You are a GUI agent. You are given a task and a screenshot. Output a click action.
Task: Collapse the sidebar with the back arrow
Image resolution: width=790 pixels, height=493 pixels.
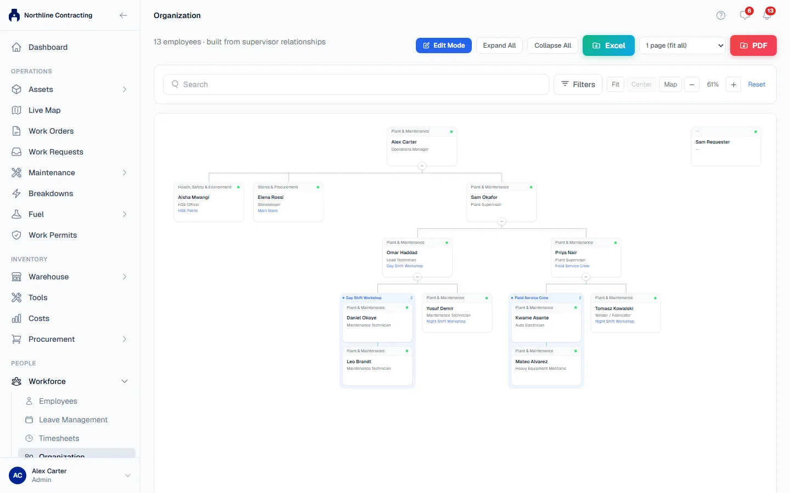123,15
